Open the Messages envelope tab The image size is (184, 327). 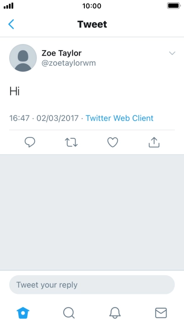[161, 313]
